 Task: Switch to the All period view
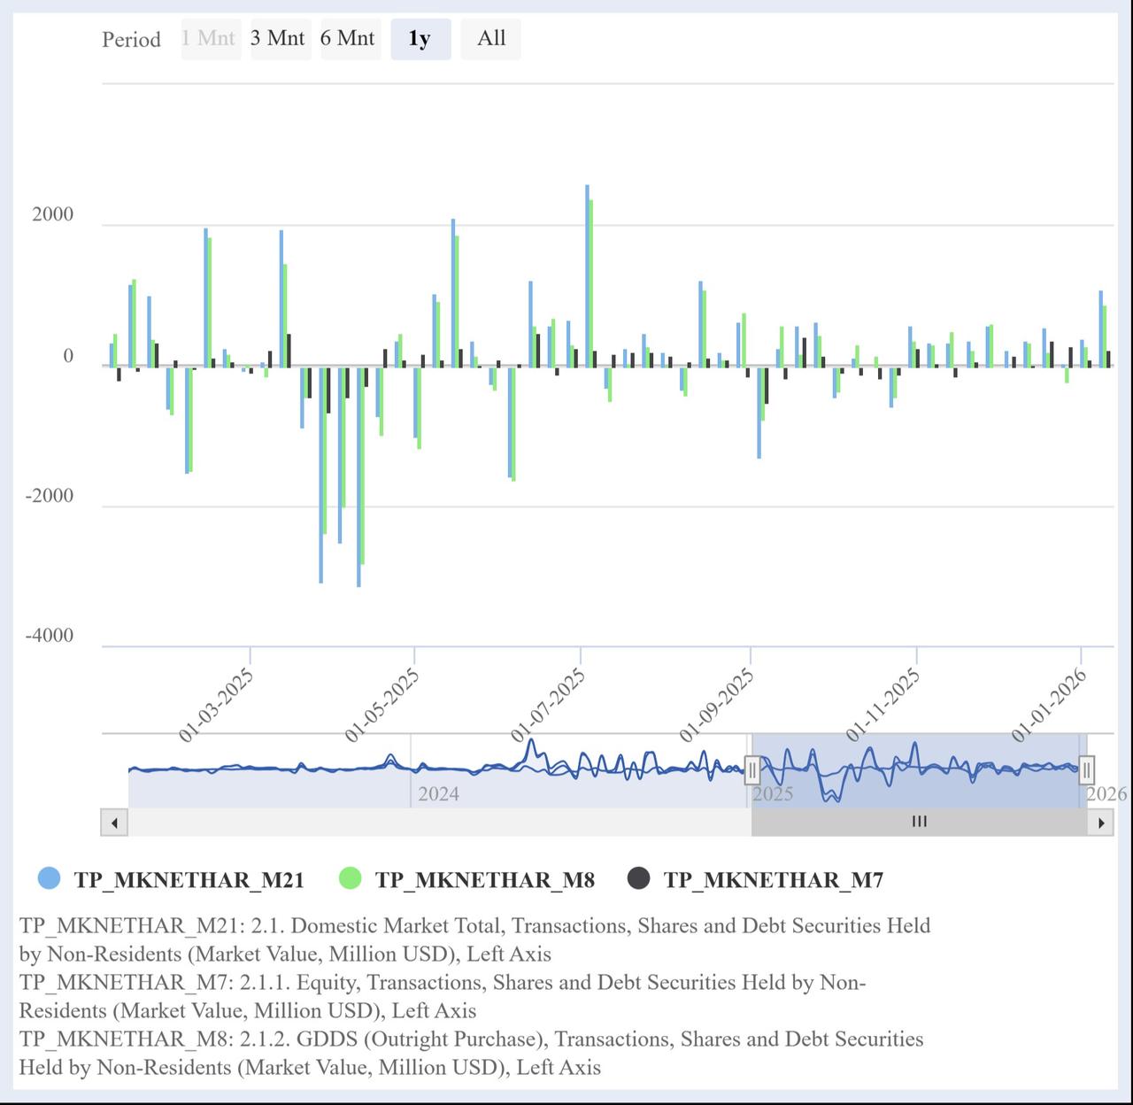(491, 38)
